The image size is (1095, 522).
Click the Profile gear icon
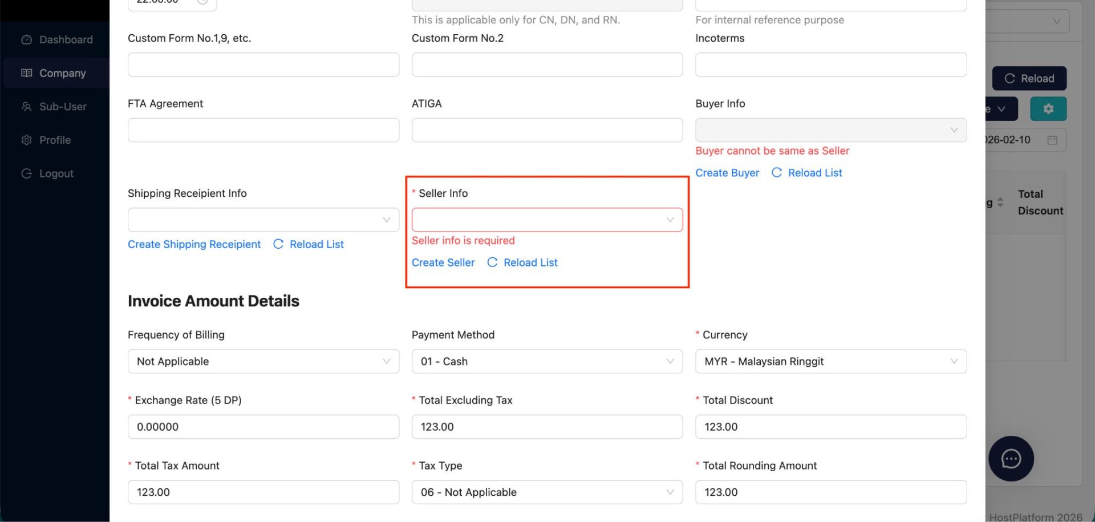coord(26,140)
